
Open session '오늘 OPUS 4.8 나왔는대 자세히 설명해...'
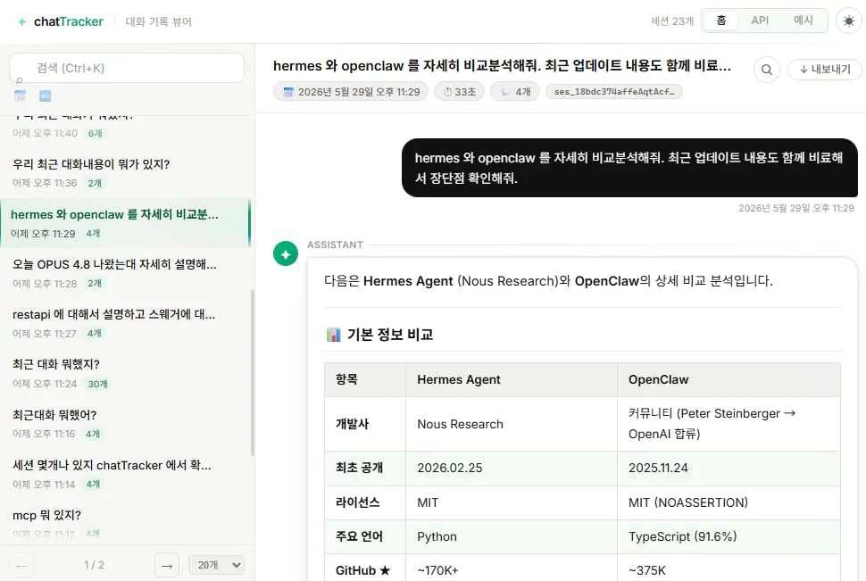(x=125, y=273)
